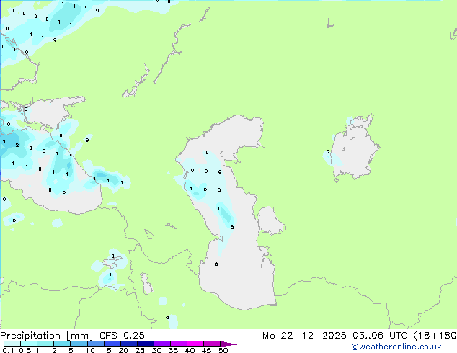
Task: Select the 5–10 mm legend color box
Action: coord(79,344)
